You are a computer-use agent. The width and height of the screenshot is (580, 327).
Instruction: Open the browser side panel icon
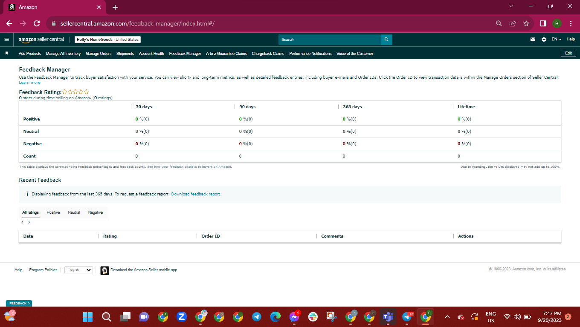click(543, 23)
